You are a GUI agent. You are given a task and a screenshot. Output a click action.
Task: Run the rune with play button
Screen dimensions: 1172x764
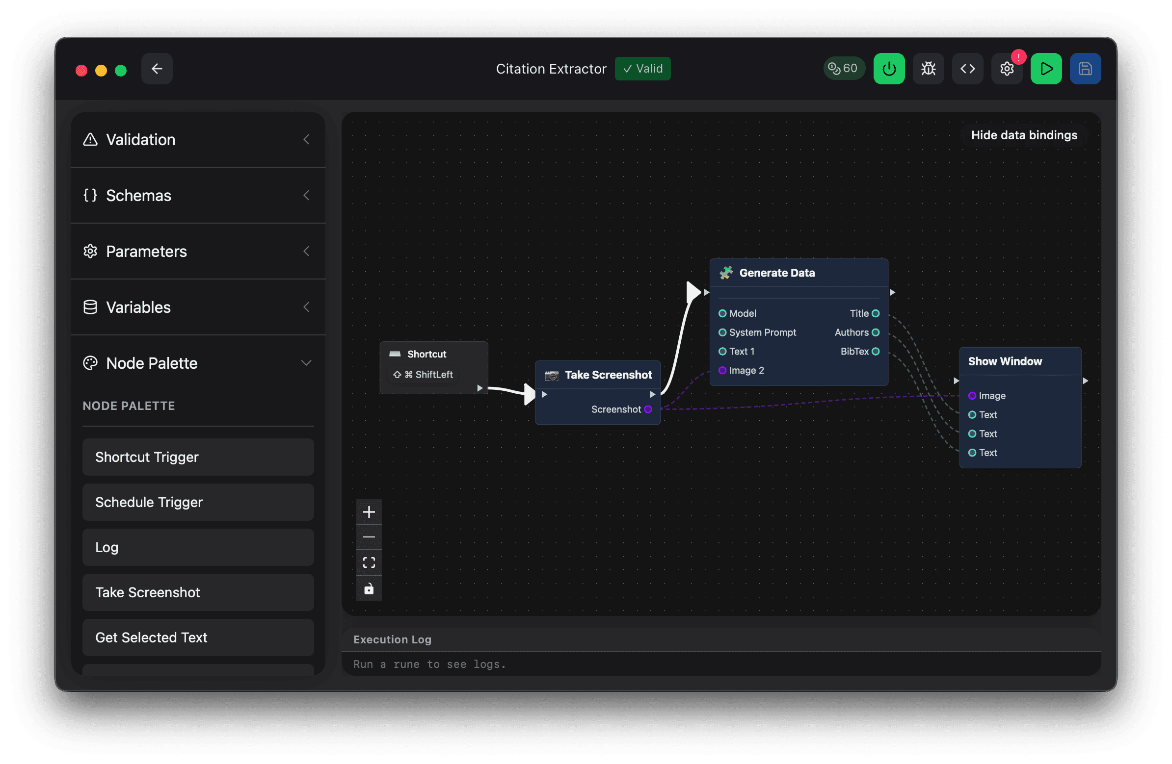tap(1046, 68)
